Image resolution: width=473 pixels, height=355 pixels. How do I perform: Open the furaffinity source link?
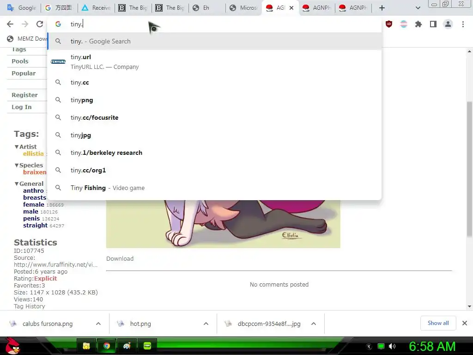pyautogui.click(x=55, y=265)
